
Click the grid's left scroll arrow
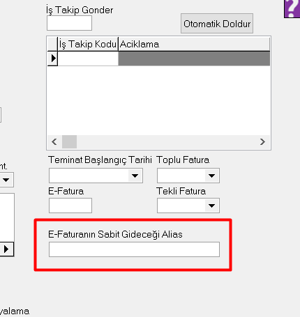pyautogui.click(x=54, y=141)
